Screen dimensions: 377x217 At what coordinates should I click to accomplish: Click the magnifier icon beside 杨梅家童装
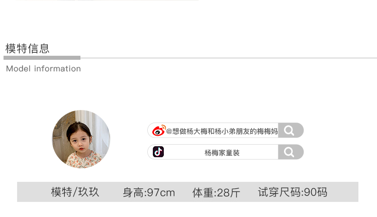289,152
